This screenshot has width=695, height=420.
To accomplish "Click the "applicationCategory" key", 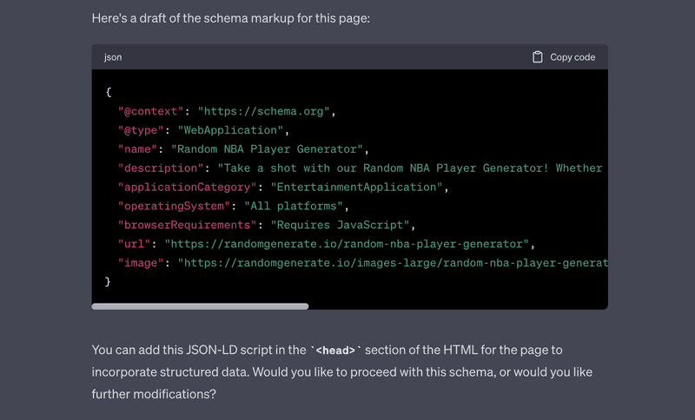I will (187, 187).
